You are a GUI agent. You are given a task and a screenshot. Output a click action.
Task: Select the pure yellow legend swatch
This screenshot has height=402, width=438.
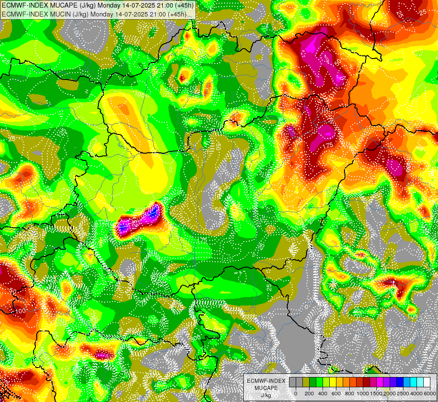(x=333, y=382)
